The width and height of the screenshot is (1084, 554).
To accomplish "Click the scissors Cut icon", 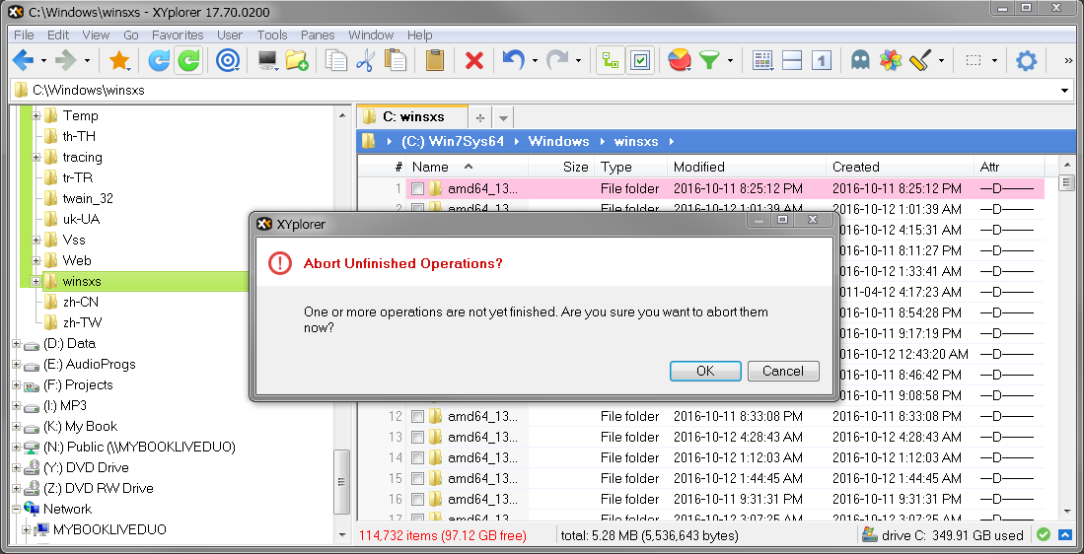I will click(x=365, y=61).
